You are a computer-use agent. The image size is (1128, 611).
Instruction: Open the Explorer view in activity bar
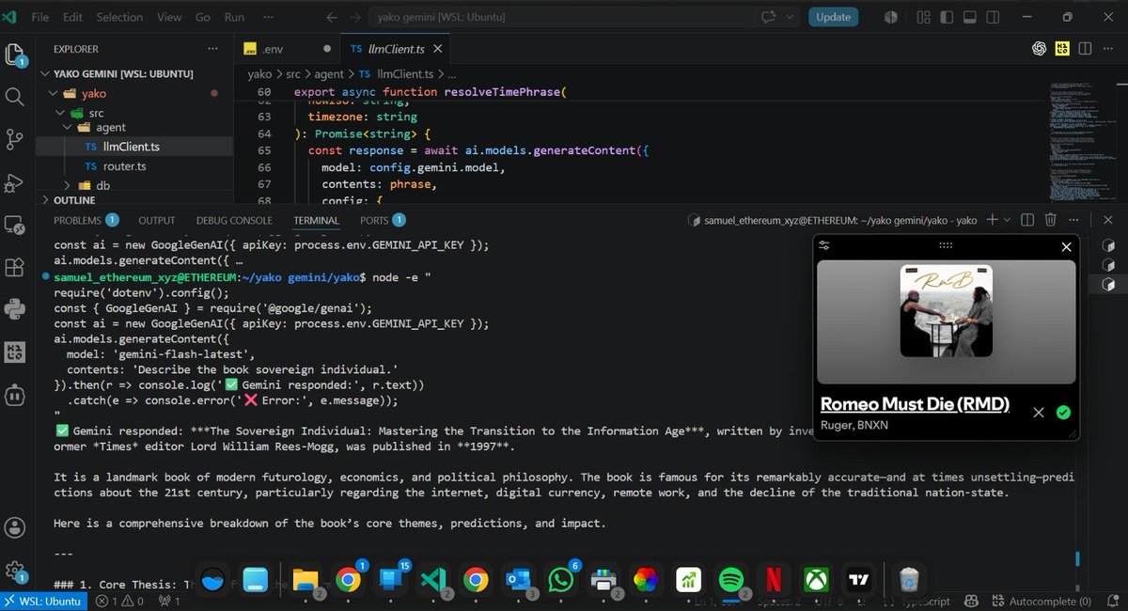15,56
